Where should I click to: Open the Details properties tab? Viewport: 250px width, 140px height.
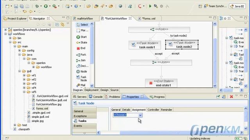[126, 110]
